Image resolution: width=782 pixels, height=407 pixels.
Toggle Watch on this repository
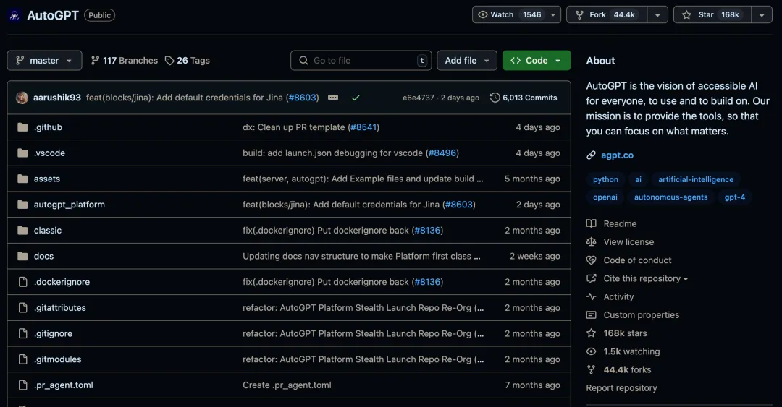pyautogui.click(x=510, y=14)
